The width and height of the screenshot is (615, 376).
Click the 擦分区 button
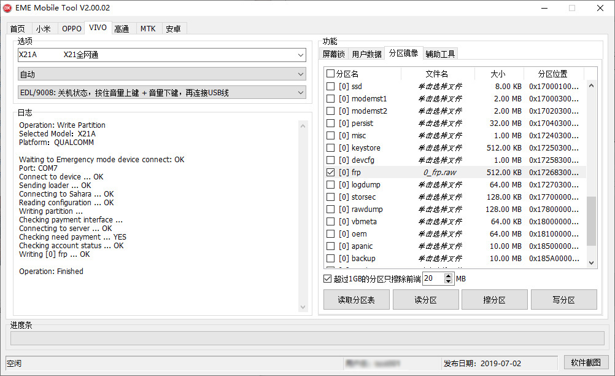[x=494, y=300]
